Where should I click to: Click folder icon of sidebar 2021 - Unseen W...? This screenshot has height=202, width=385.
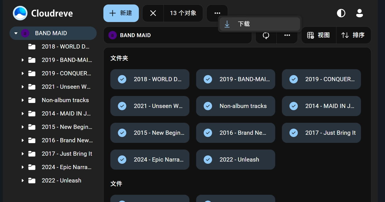(32, 87)
